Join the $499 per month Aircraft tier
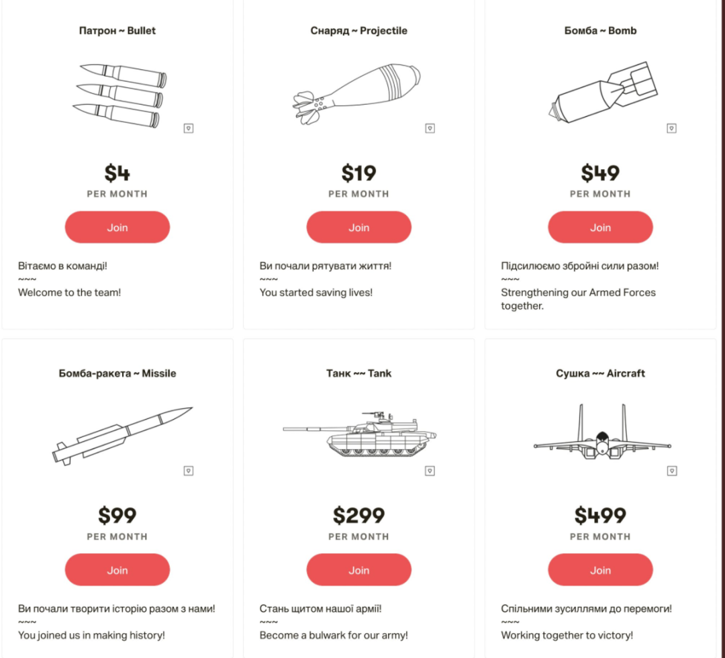This screenshot has width=725, height=658. click(600, 570)
